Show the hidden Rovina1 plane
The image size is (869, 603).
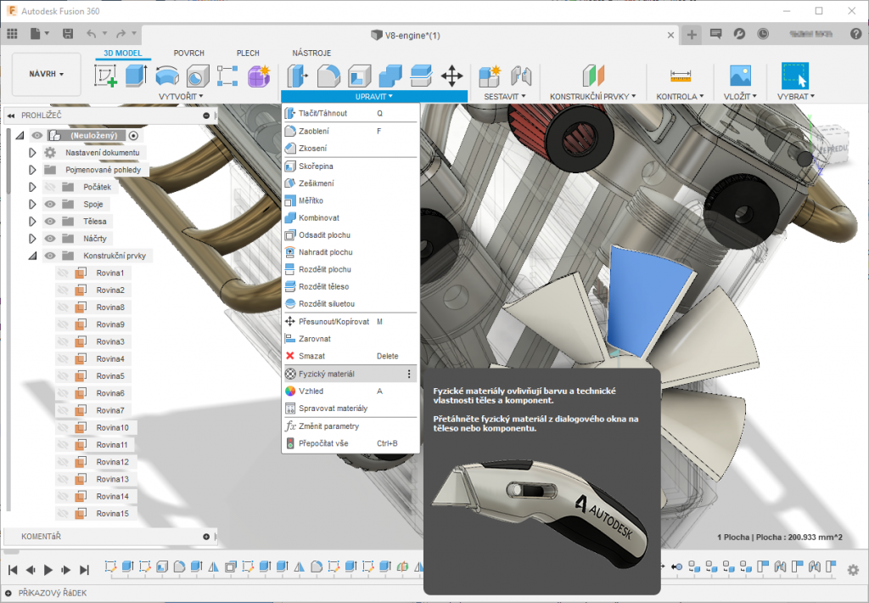tap(62, 273)
